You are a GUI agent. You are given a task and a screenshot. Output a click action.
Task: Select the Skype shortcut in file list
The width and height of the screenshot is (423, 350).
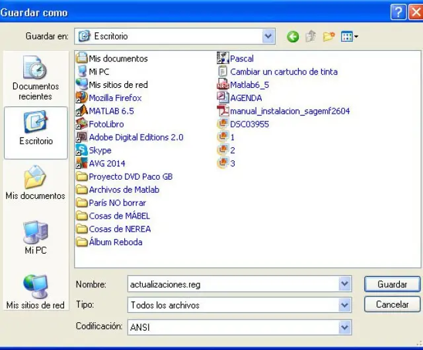(x=100, y=151)
